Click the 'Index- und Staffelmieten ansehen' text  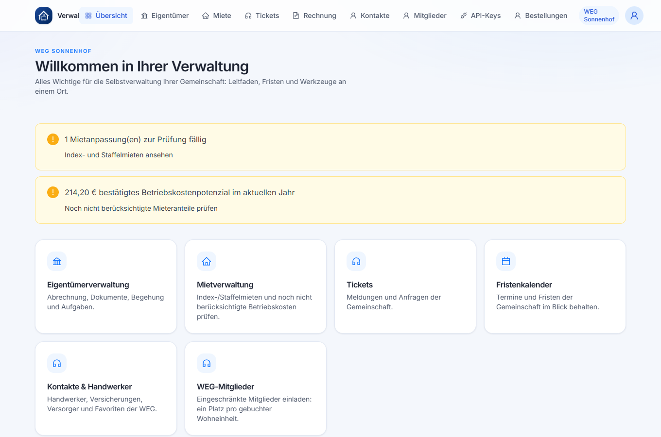pyautogui.click(x=119, y=155)
